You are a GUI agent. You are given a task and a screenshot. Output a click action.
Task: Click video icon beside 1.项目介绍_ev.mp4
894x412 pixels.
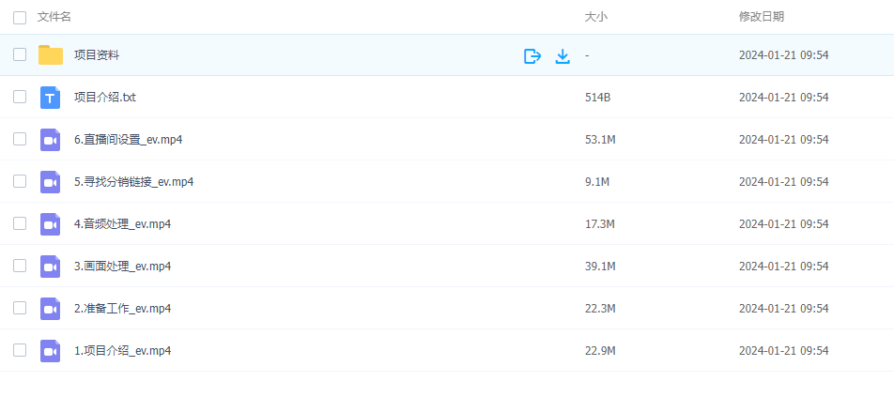click(51, 351)
